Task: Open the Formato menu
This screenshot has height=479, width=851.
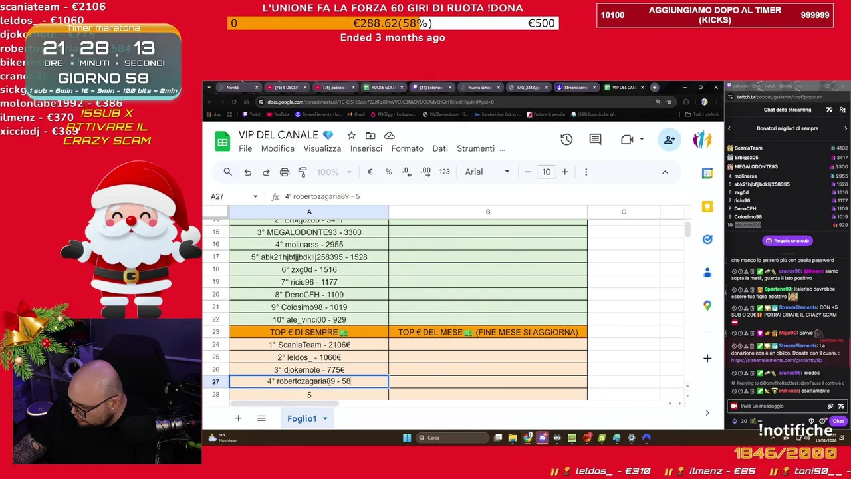Action: 407,148
